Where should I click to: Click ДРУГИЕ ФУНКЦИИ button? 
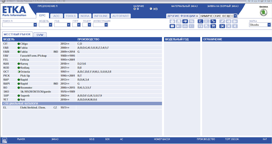[x=183, y=16]
